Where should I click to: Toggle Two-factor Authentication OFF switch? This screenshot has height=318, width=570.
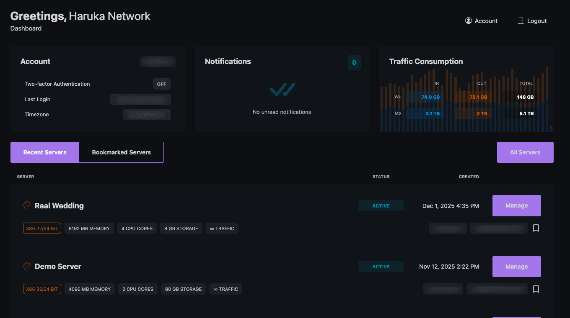point(161,84)
